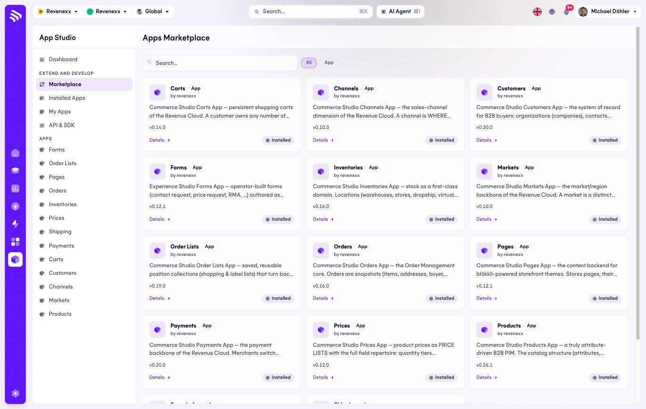The image size is (646, 409).
Task: Click Installed badge on Orders card
Action: pos(441,298)
